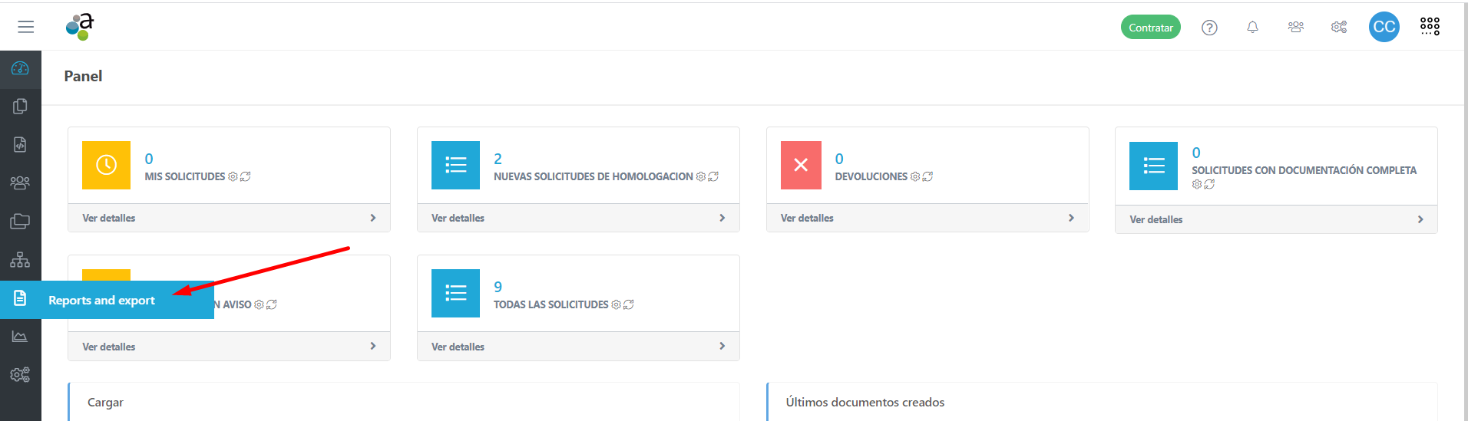Click the blue list tile of Solicitudes con Documentación Completa
Image resolution: width=1468 pixels, height=421 pixels.
click(x=1153, y=166)
